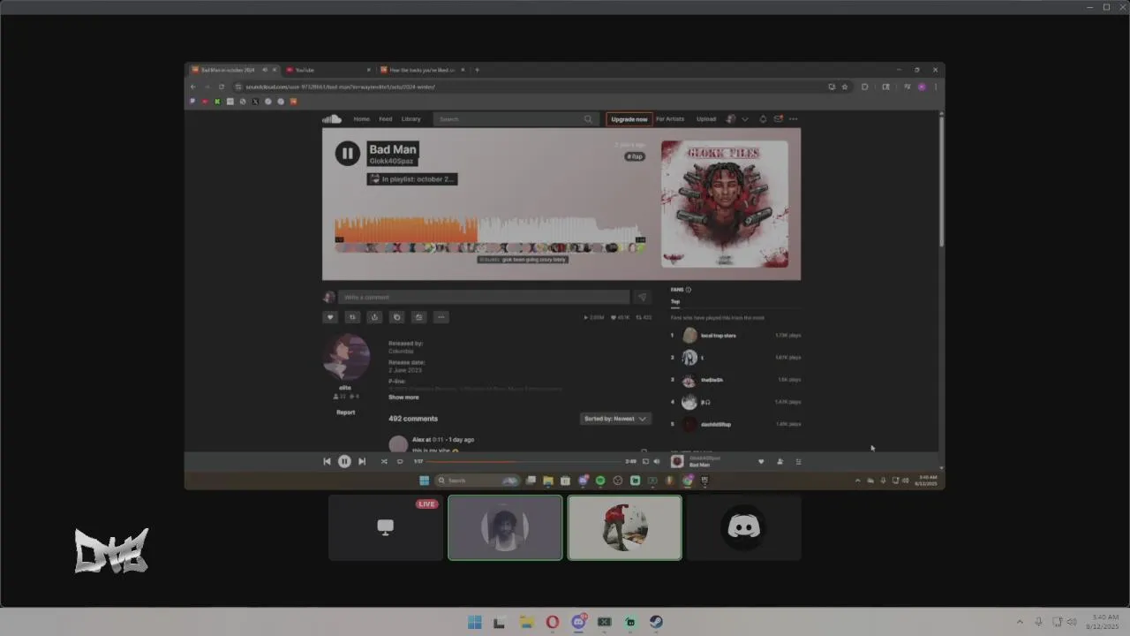Viewport: 1130px width, 636px height.
Task: Click the SoundCloud search box
Action: coord(516,119)
